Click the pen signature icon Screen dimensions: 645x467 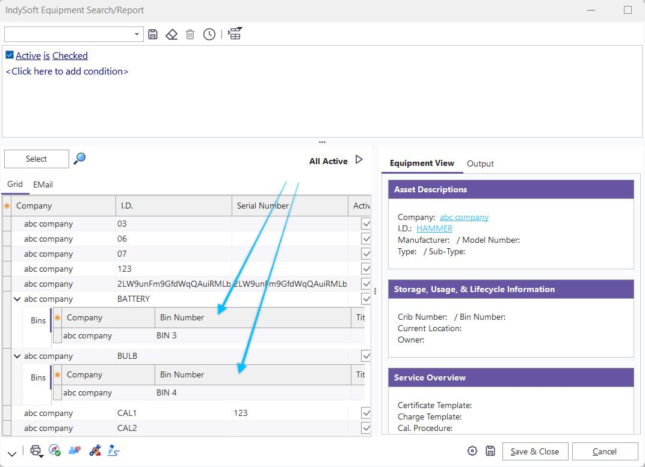(114, 450)
